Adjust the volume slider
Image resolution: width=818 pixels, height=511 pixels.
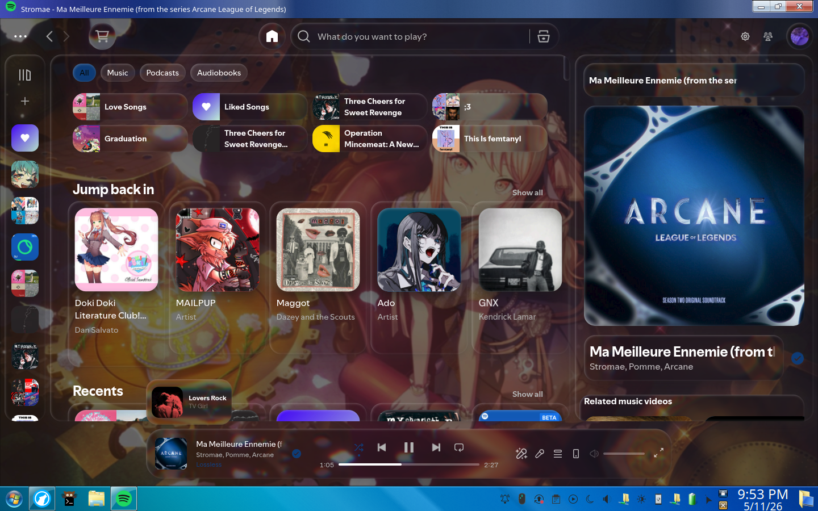coord(624,454)
